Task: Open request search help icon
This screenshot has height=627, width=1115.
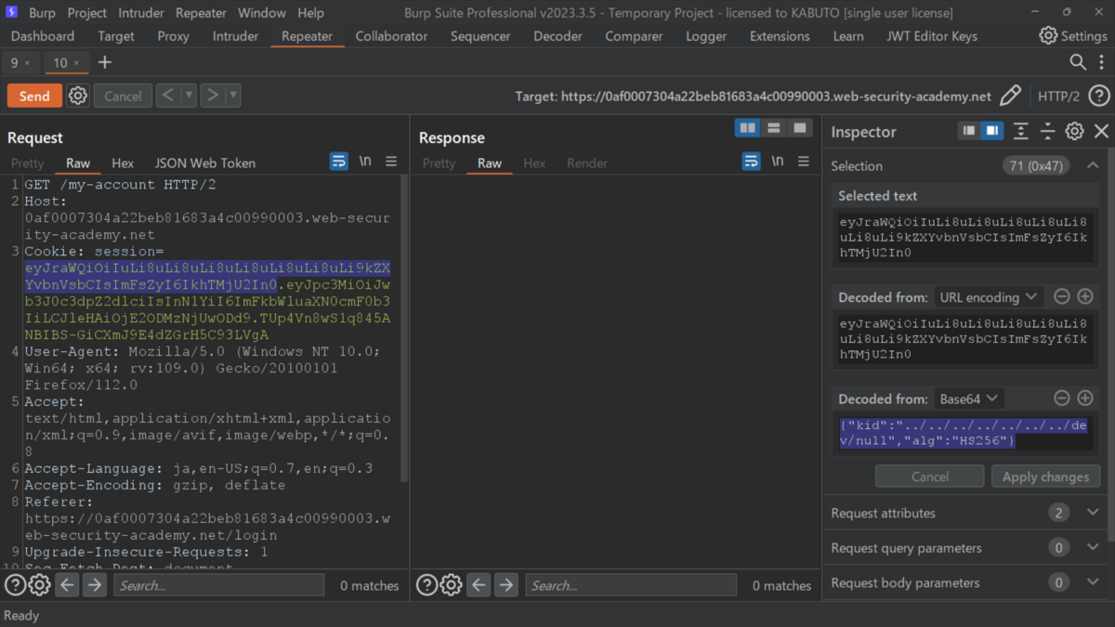Action: [15, 585]
